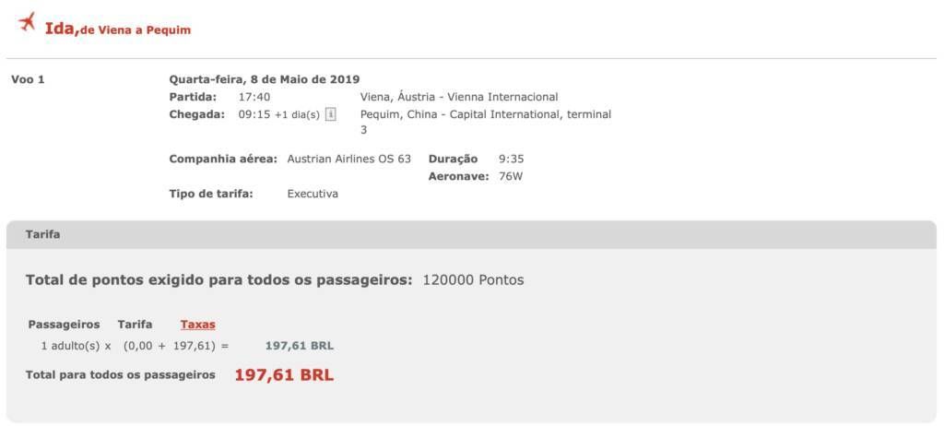The height and width of the screenshot is (426, 944).
Task: Click the Tarifa section header bar
Action: click(x=471, y=235)
